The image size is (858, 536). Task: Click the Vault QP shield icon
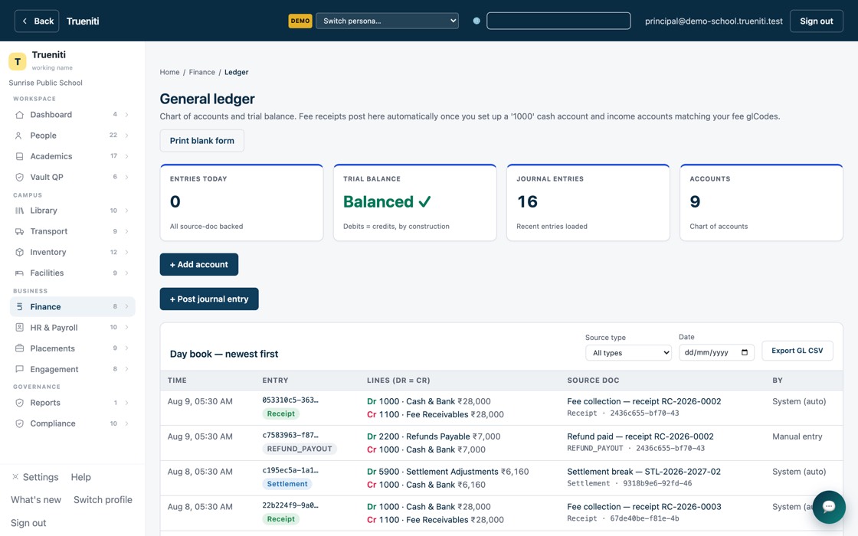point(19,177)
